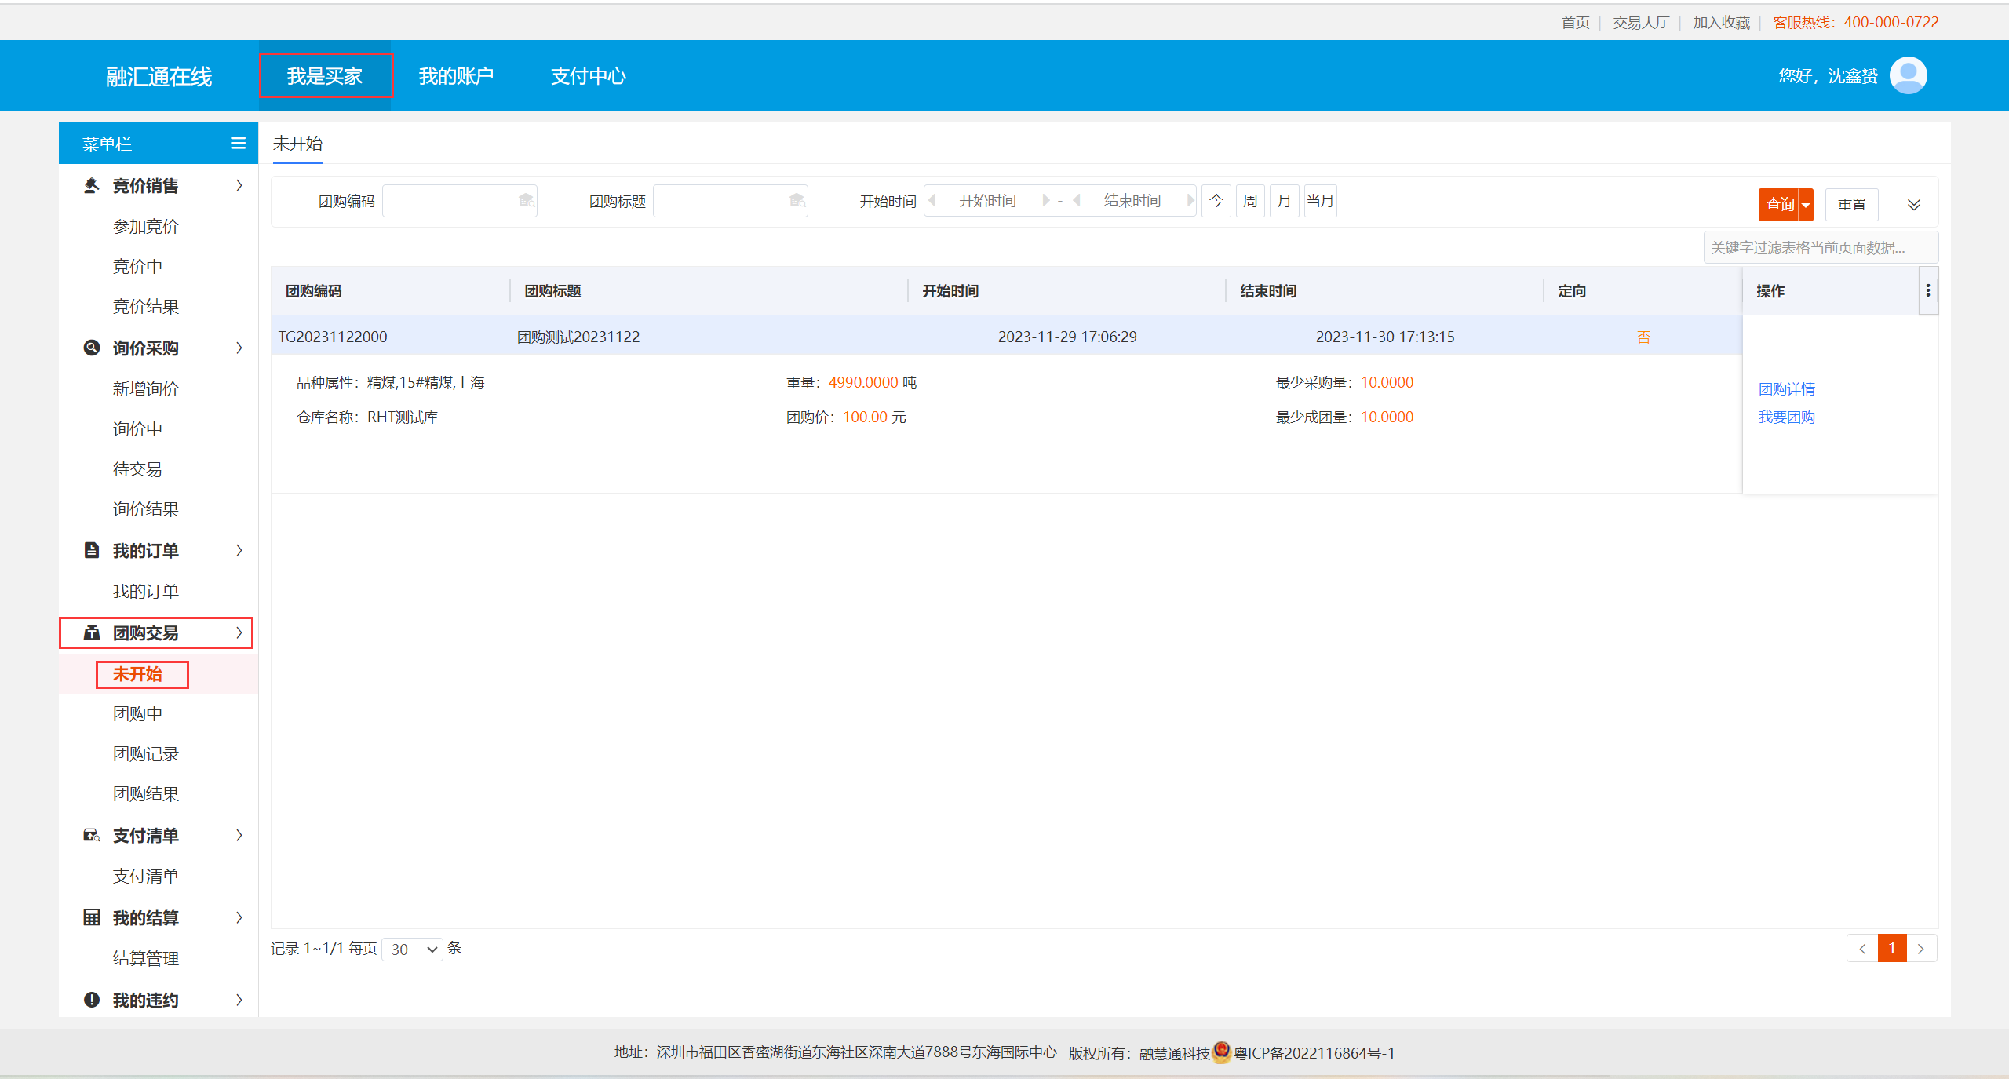Expand more search filters chevron
This screenshot has width=2009, height=1079.
click(x=1914, y=205)
